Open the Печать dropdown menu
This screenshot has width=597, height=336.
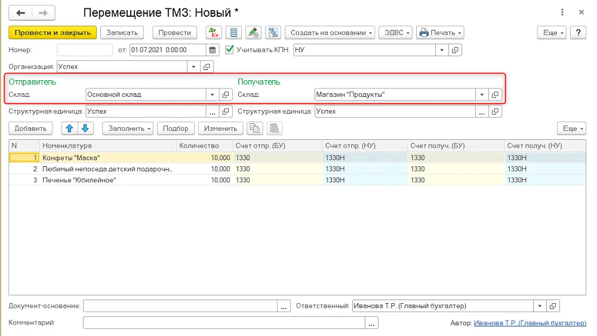[440, 33]
